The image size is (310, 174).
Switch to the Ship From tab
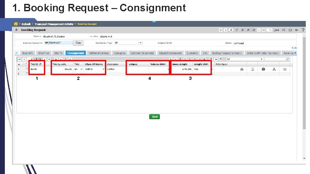click(44, 53)
